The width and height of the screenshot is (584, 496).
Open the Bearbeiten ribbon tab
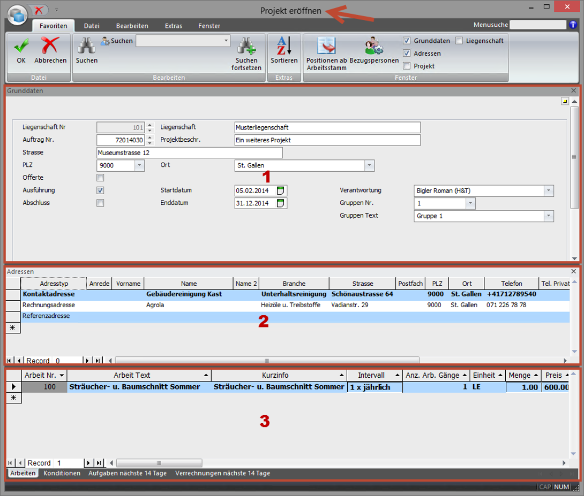(x=132, y=26)
